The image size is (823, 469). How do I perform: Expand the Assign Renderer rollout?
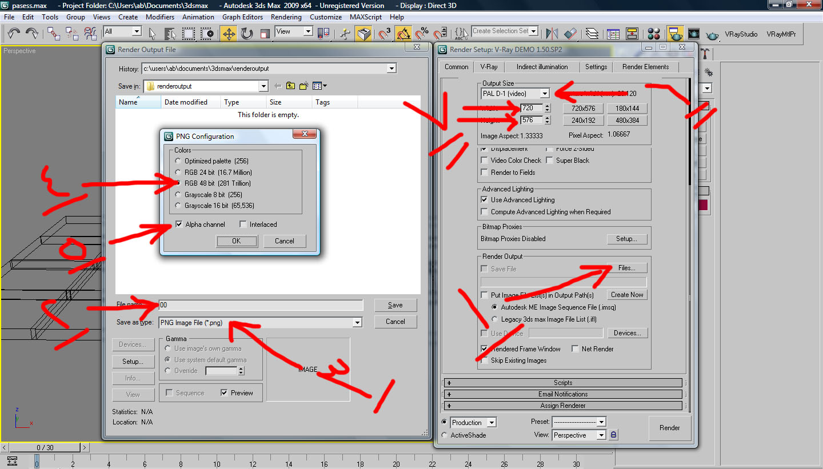pos(563,406)
